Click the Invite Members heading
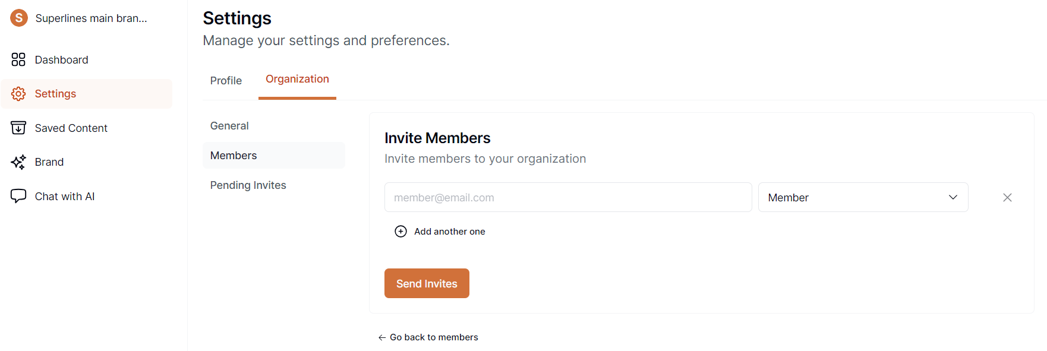The image size is (1047, 351). 437,137
